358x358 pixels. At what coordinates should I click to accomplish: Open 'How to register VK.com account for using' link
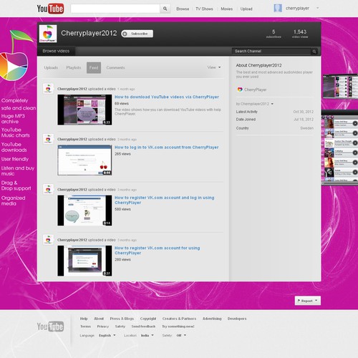[158, 251]
